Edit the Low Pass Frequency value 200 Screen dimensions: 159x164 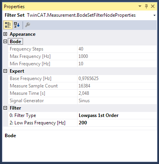(x=117, y=123)
